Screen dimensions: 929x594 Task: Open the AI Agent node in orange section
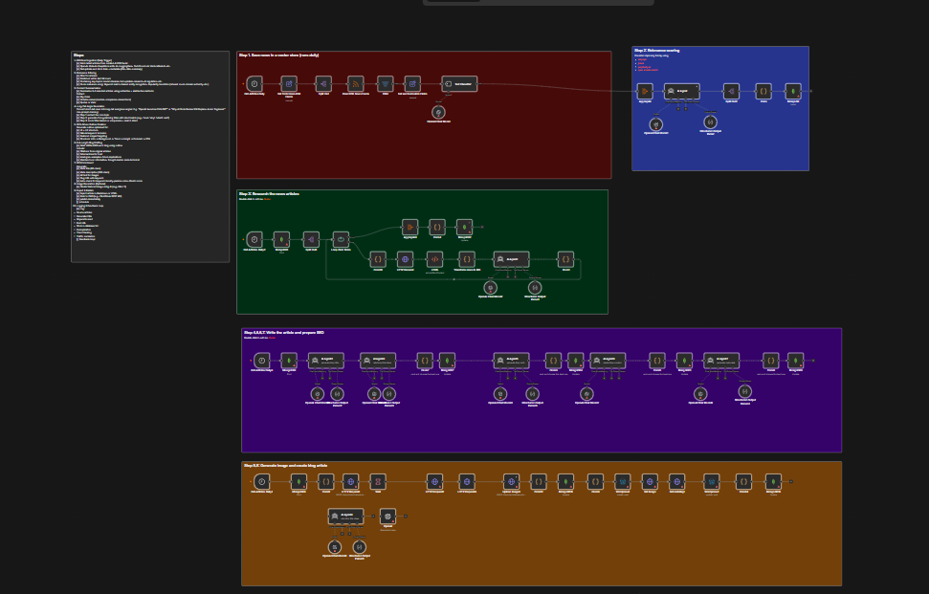click(346, 516)
